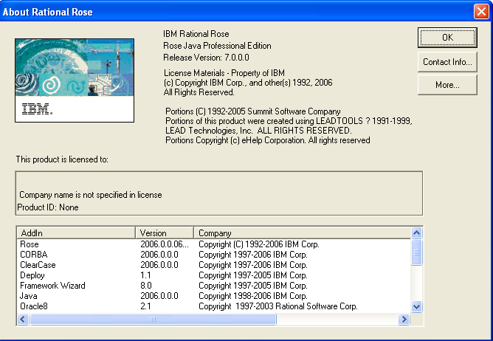This screenshot has height=341, width=493.
Task: Open the Contact Info dialog
Action: [447, 62]
